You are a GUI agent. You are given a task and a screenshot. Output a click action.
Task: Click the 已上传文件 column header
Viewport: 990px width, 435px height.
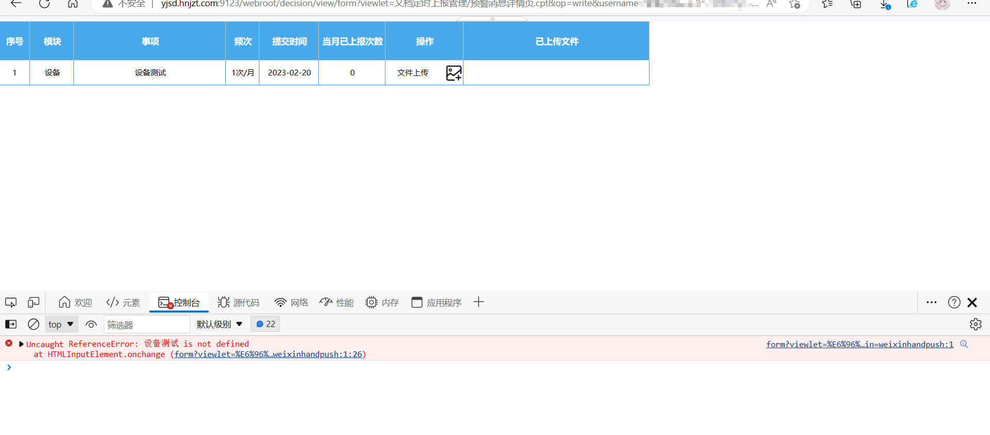(x=556, y=41)
